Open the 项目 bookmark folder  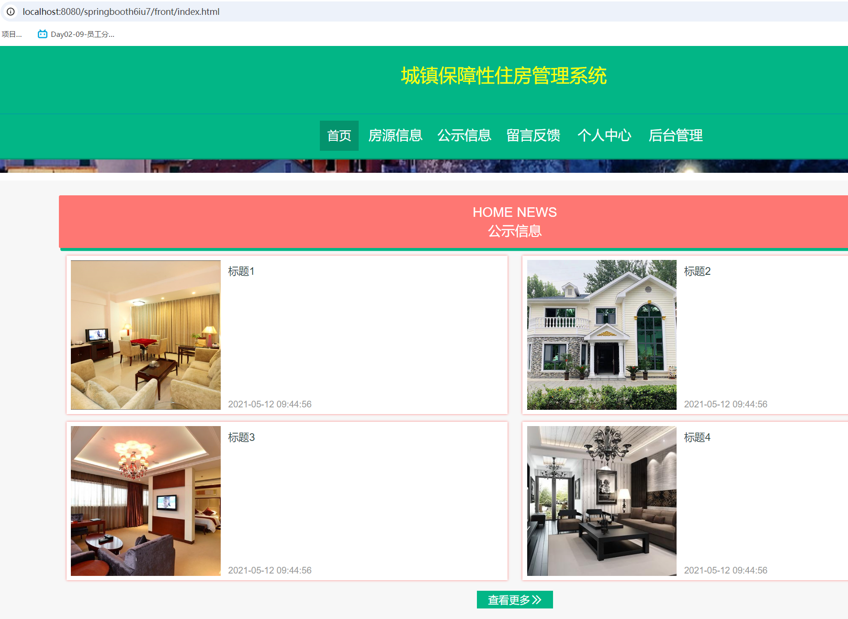(x=11, y=34)
